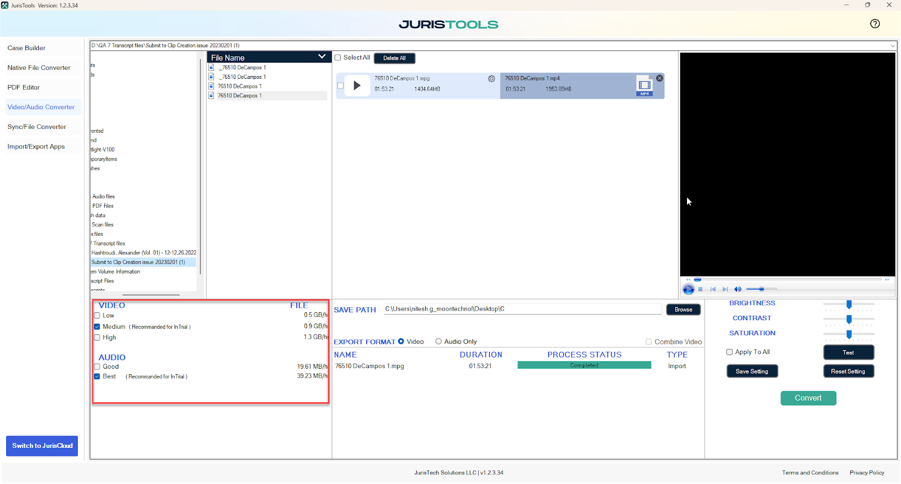
Task: Uncheck Medium video quality
Action: click(x=97, y=326)
